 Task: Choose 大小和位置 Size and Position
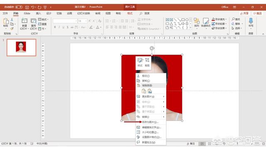coord(151,132)
